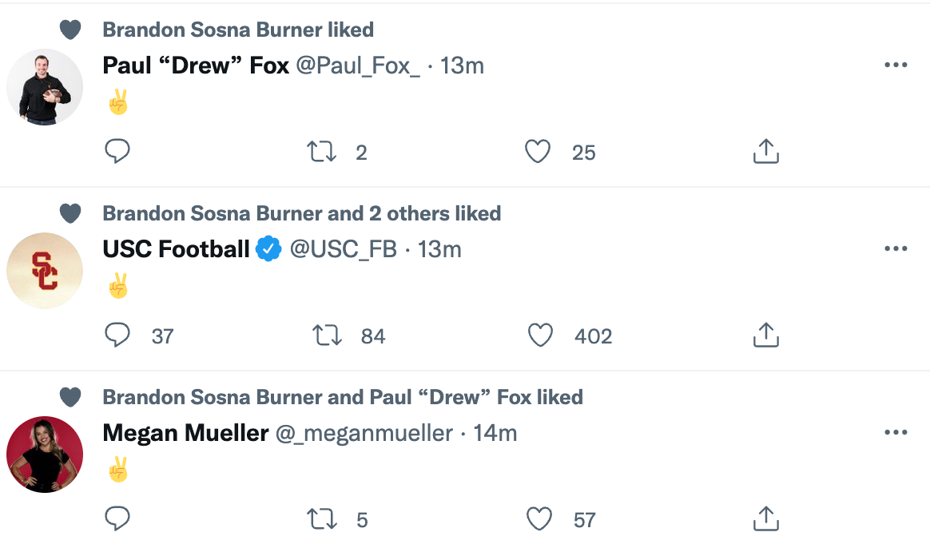Open the USC Football SC logo avatar
The image size is (930, 548).
coord(45,271)
